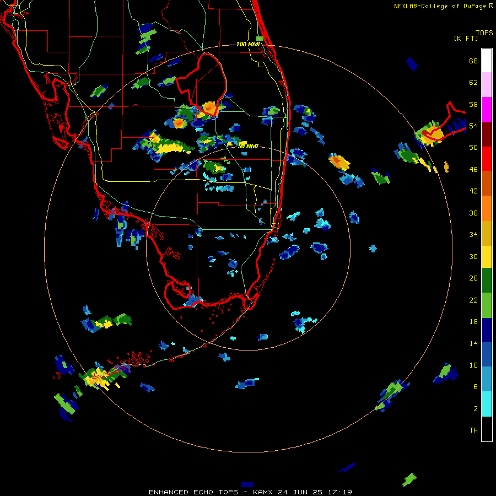Click the light blue legend swatch
Image resolution: width=496 pixels, height=496 pixels.
point(487,379)
